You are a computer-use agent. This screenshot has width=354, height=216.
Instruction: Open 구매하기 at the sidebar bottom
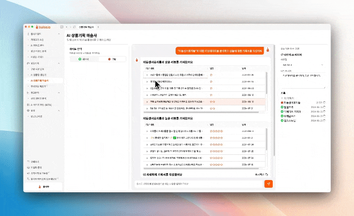coord(35,162)
